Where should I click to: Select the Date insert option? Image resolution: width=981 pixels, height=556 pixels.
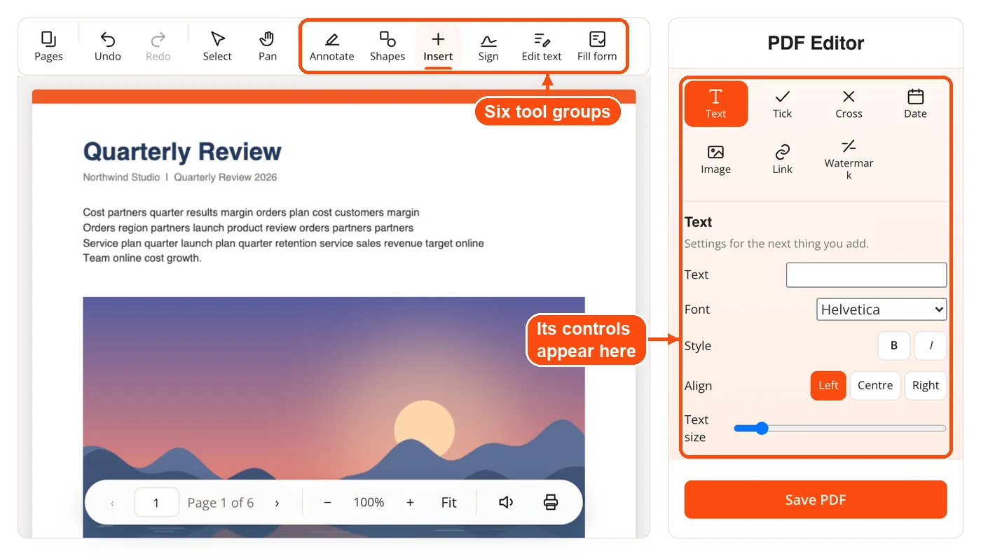(916, 104)
